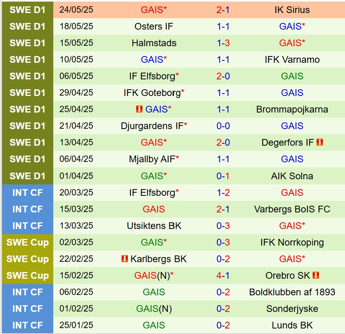The width and height of the screenshot is (345, 334).
Task: Open the Brommapojkarna team link
Action: (292, 109)
